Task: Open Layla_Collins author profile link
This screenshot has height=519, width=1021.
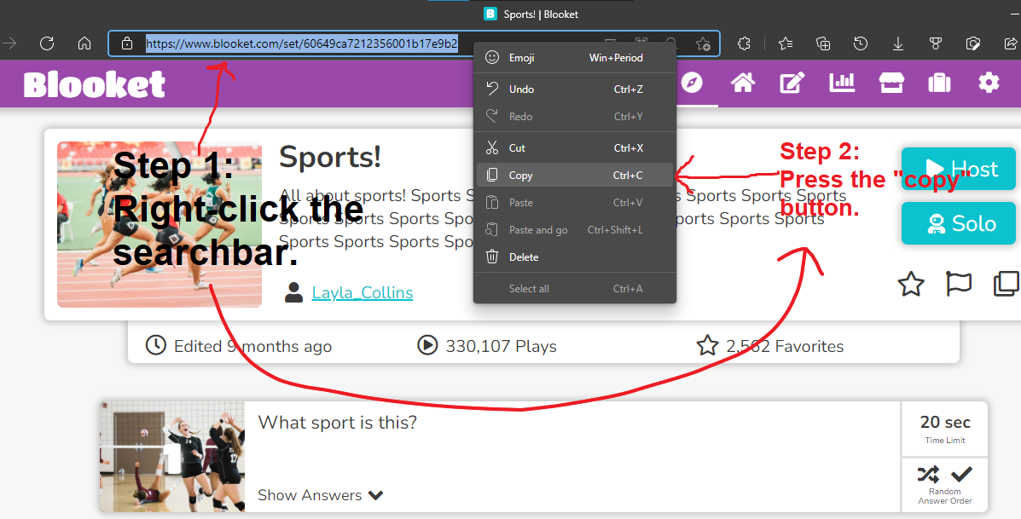Action: point(362,292)
